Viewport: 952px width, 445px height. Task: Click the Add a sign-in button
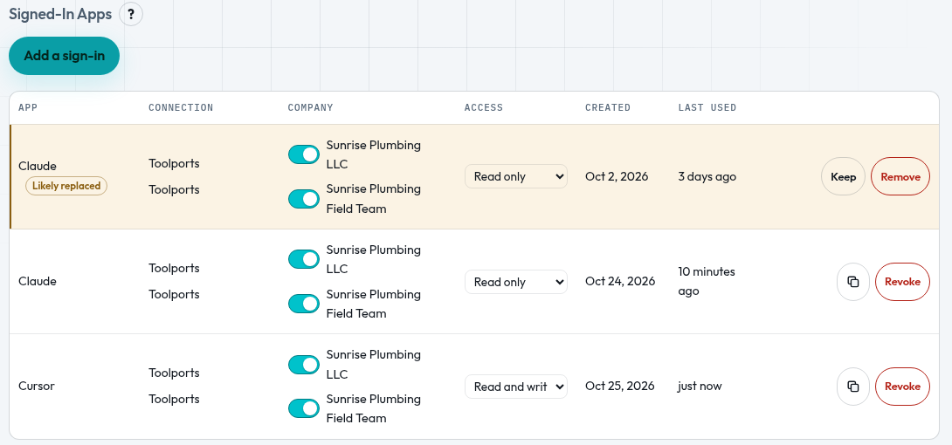coord(65,56)
